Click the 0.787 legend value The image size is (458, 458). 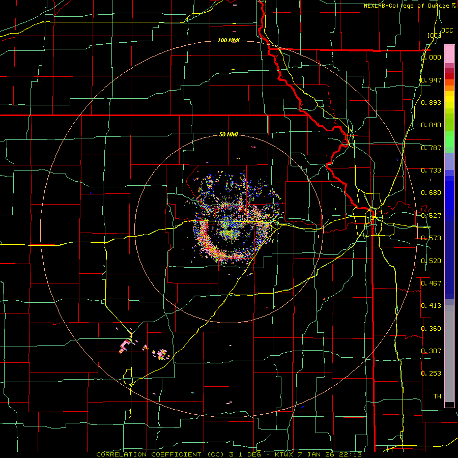(x=431, y=148)
